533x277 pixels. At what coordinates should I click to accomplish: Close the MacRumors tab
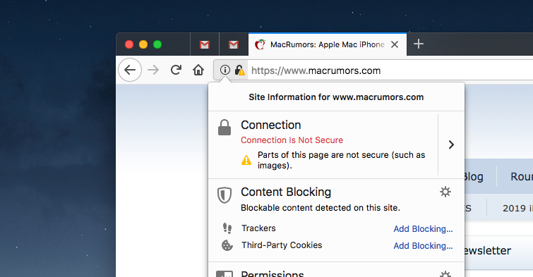395,44
